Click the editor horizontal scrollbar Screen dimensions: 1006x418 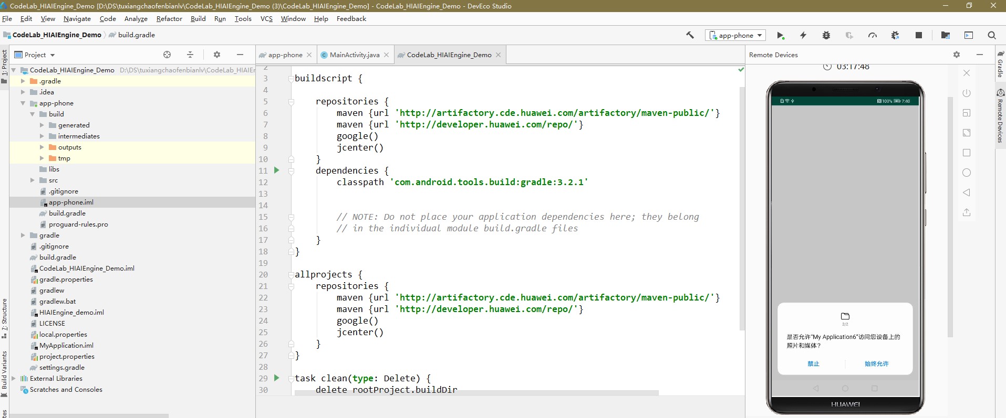tap(476, 392)
